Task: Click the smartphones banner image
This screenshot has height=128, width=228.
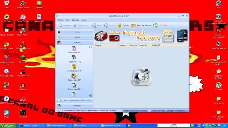Action: coord(182,36)
